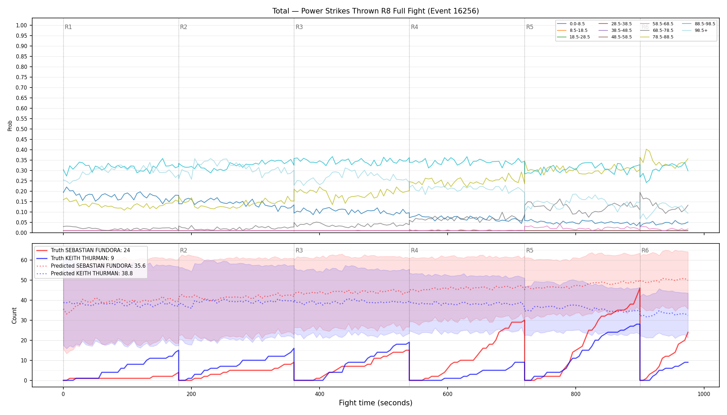The image size is (727, 415).
Task: Click the R3 round marker in bottom chart
Action: pos(299,250)
